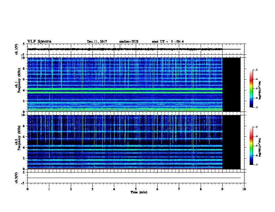The width and height of the screenshot is (275, 212).
Task: Click tick label "5" on the Time axis
Action: coord(136,189)
